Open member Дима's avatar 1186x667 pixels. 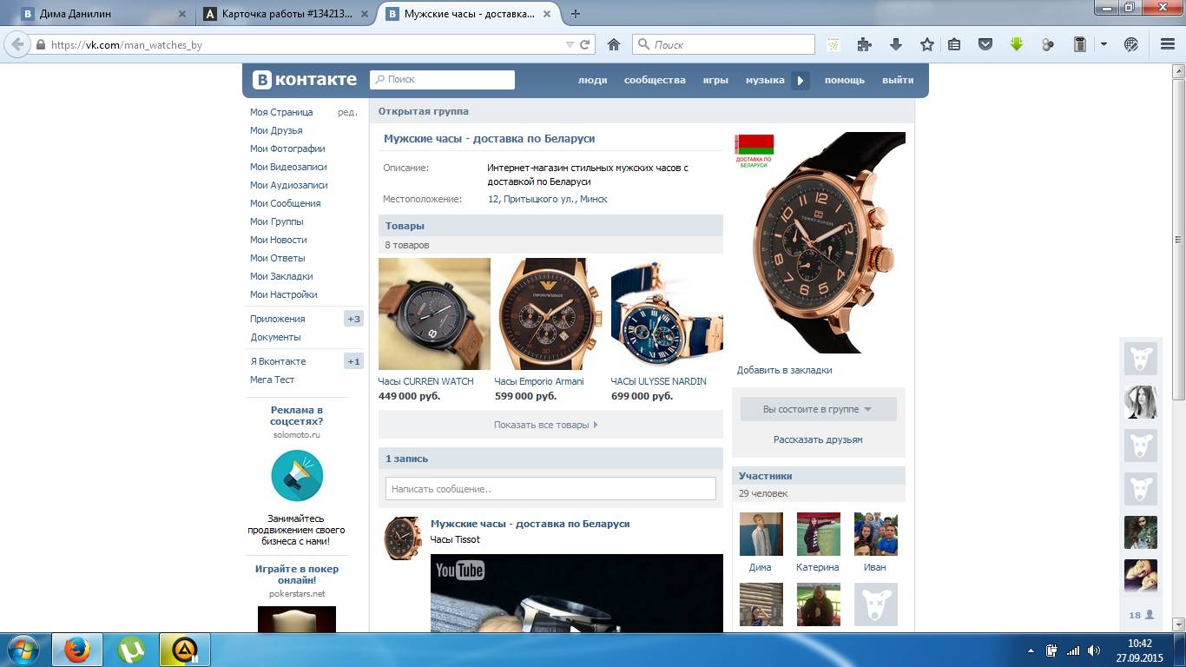[761, 533]
